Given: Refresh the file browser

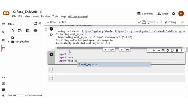Looking at the screenshot, I should (20, 31).
